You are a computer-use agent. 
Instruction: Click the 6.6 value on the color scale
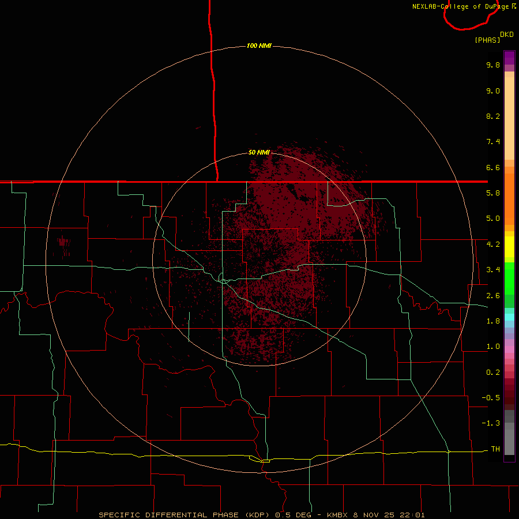pyautogui.click(x=493, y=167)
